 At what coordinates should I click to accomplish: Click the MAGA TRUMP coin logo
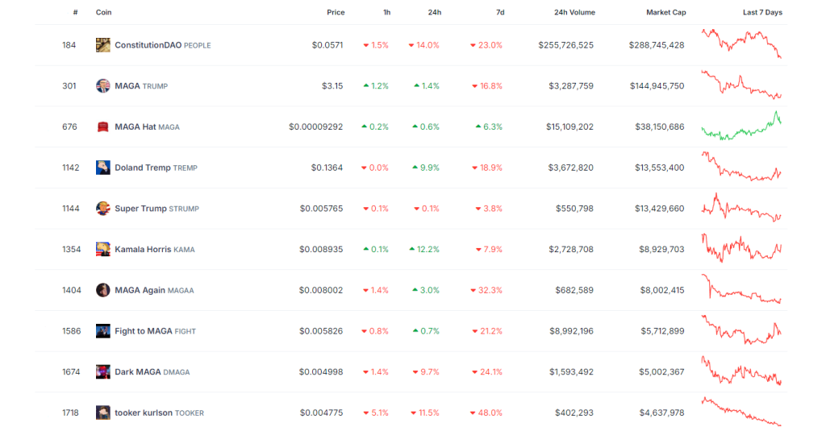[102, 85]
